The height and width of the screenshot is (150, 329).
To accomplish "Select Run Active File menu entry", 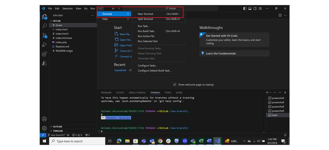I will [159, 36].
